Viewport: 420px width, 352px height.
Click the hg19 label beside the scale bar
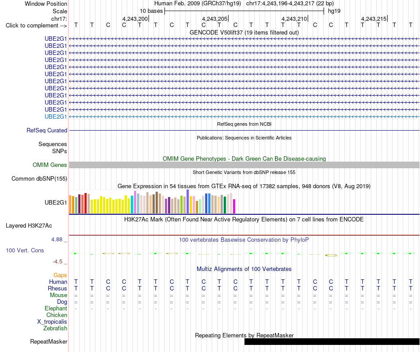click(x=334, y=11)
